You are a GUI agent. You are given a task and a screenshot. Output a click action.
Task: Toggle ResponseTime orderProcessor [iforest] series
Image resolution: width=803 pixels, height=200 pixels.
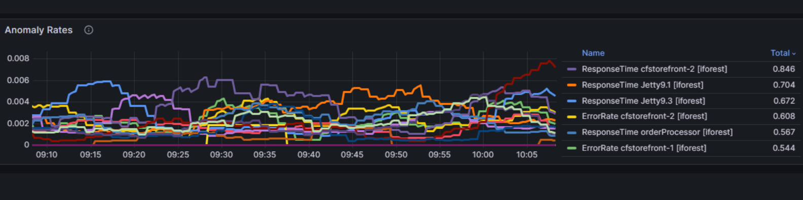[657, 132]
